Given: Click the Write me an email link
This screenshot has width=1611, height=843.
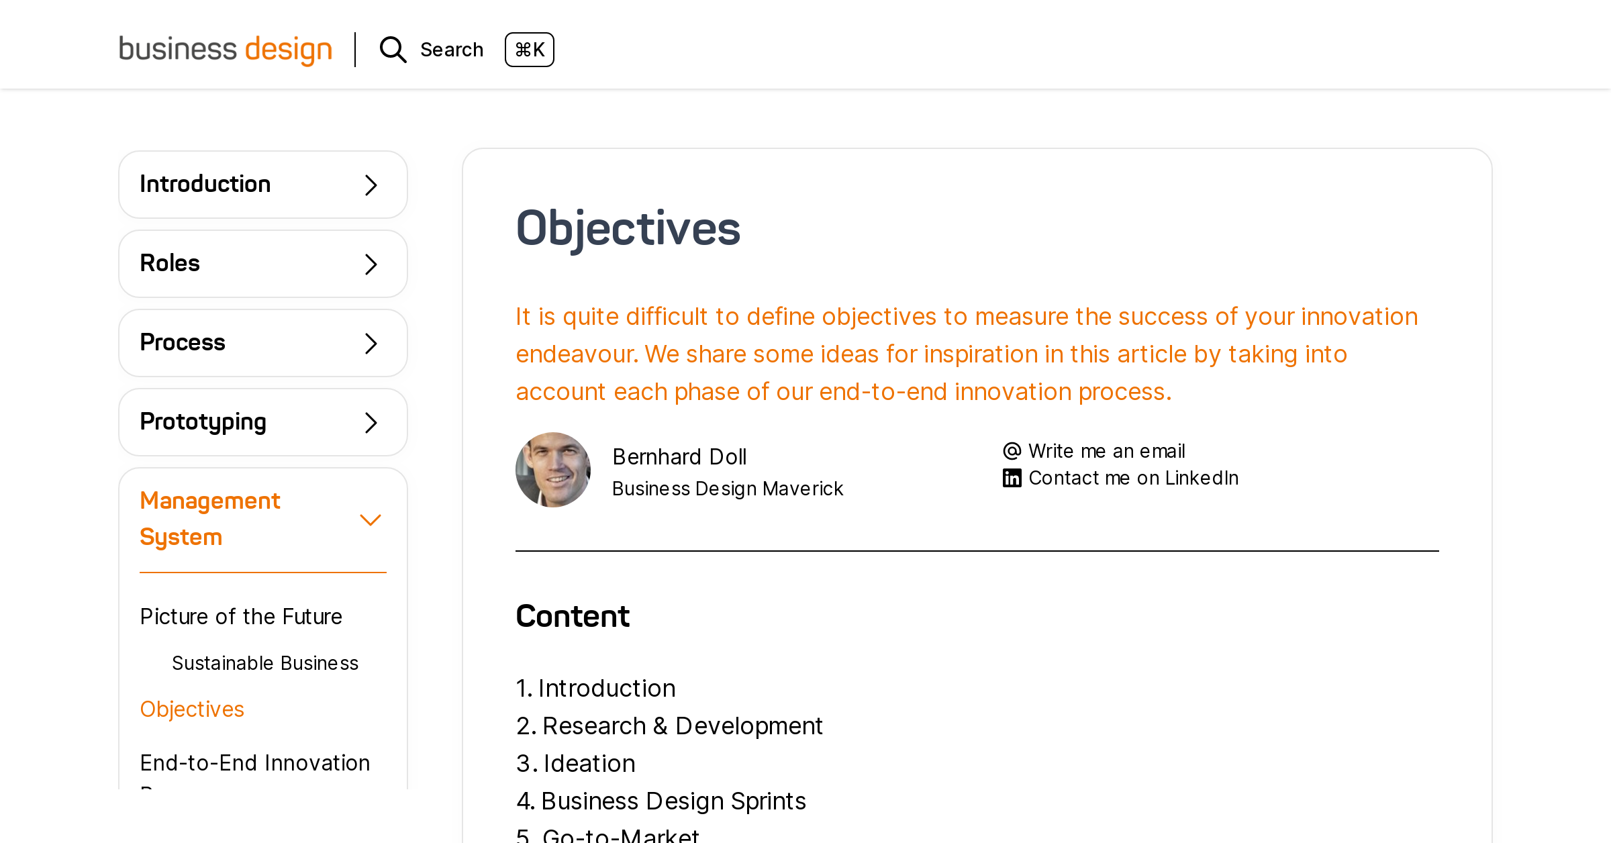Looking at the screenshot, I should click(x=1106, y=450).
